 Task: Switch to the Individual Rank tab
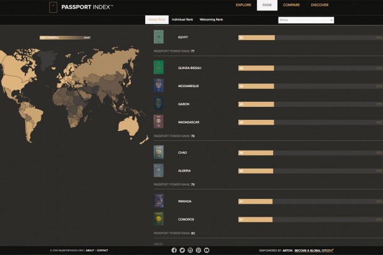(182, 20)
